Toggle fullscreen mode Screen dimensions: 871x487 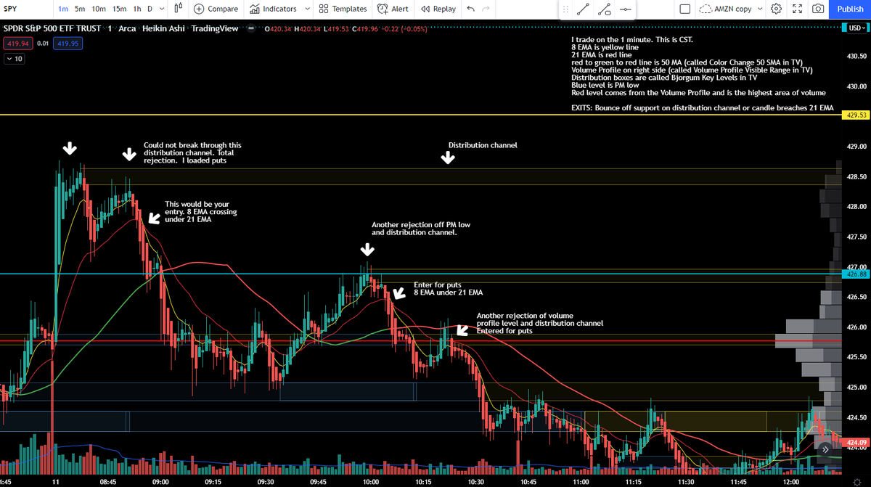tap(798, 9)
